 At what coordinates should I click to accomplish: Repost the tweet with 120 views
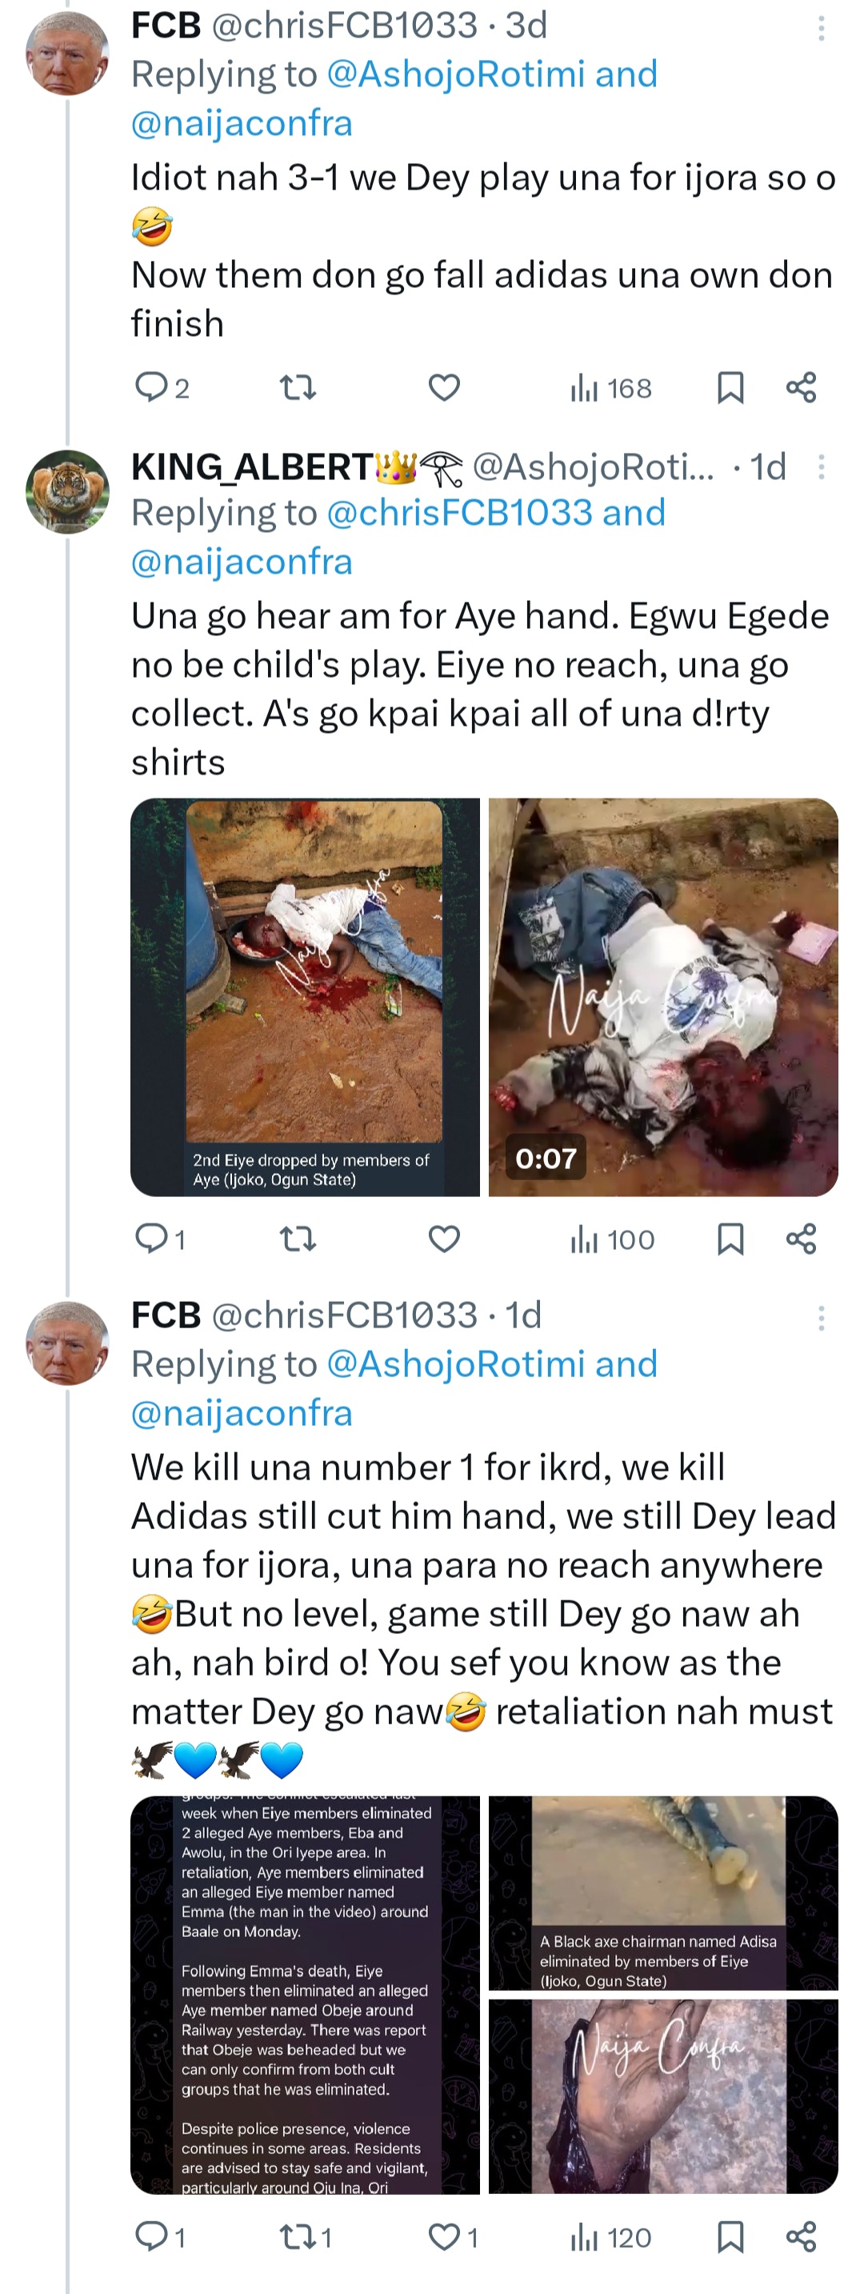click(x=298, y=2236)
